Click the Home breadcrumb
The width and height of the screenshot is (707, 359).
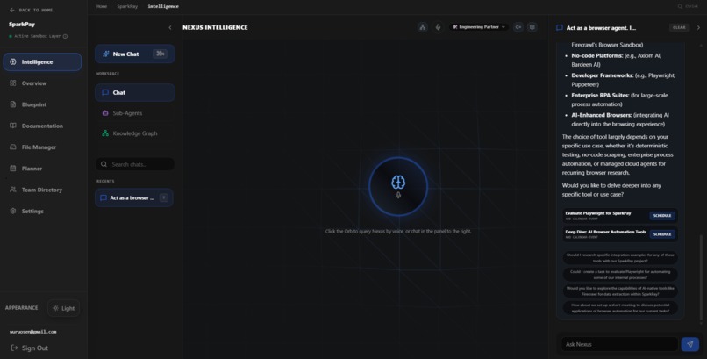[102, 6]
